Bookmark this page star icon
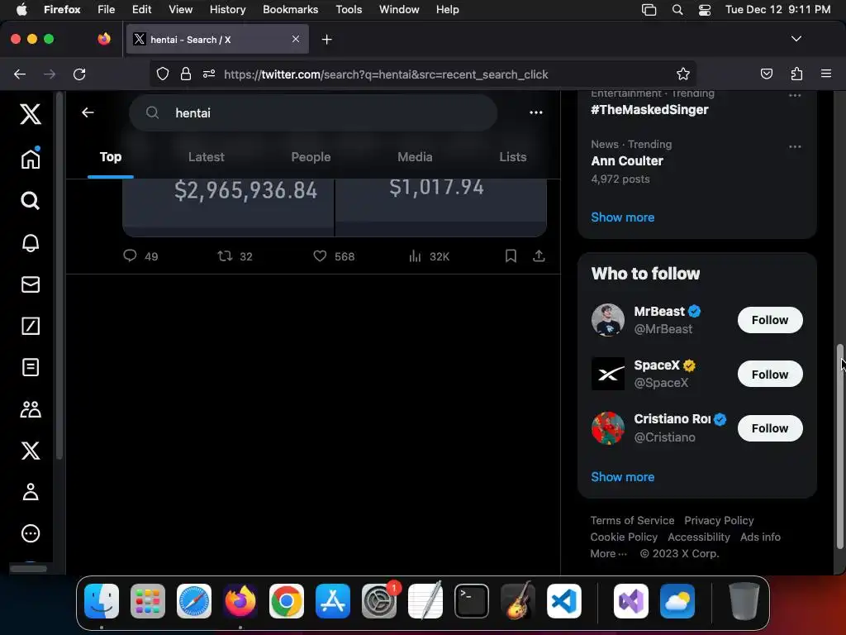Image resolution: width=846 pixels, height=635 pixels. pyautogui.click(x=683, y=74)
